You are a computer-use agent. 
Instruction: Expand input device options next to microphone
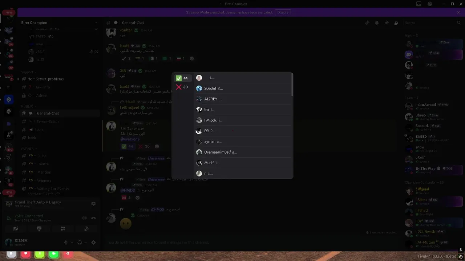click(x=72, y=243)
